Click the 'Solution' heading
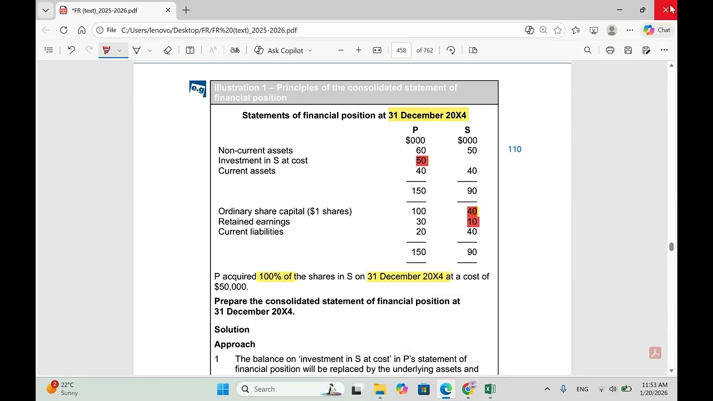Viewport: 713px width, 401px height. 232,329
